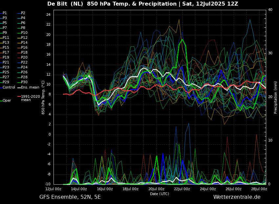Click the P15 legend label
The image size is (279, 204).
point(6,48)
